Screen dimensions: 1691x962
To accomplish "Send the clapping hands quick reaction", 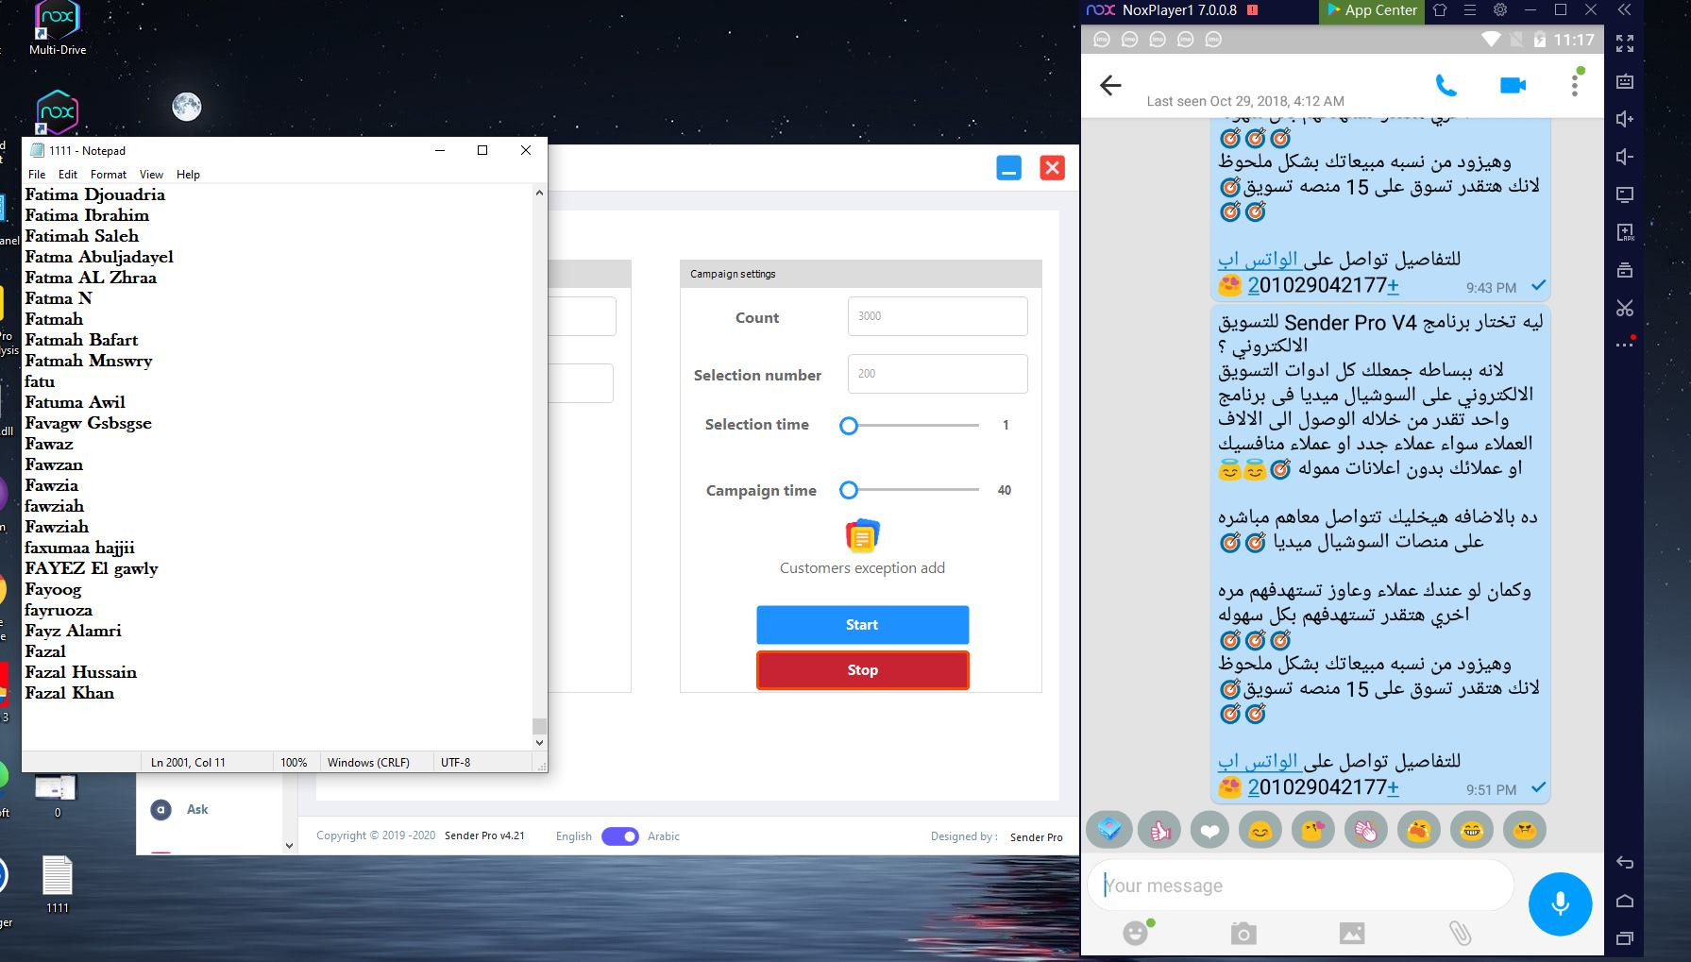I will [x=1365, y=830].
